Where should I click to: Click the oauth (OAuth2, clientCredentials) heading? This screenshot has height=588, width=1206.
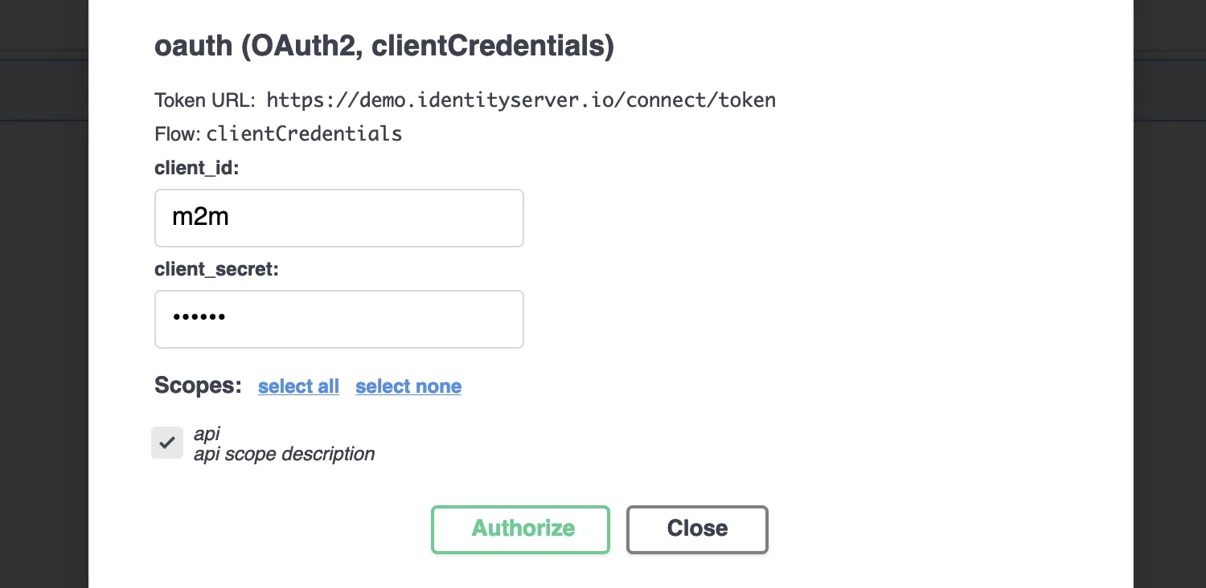[384, 47]
